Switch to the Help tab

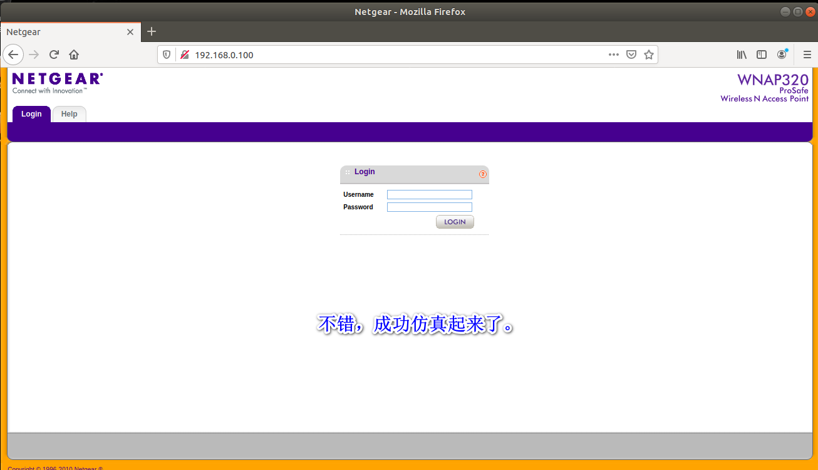[69, 114]
